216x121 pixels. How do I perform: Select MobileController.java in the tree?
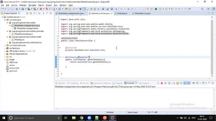coord(23,34)
